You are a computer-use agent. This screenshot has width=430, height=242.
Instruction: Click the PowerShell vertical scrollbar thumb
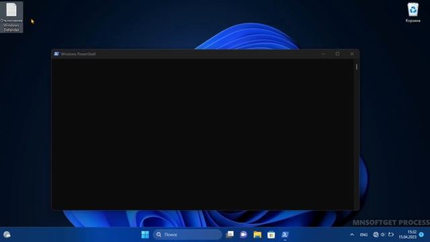point(357,67)
